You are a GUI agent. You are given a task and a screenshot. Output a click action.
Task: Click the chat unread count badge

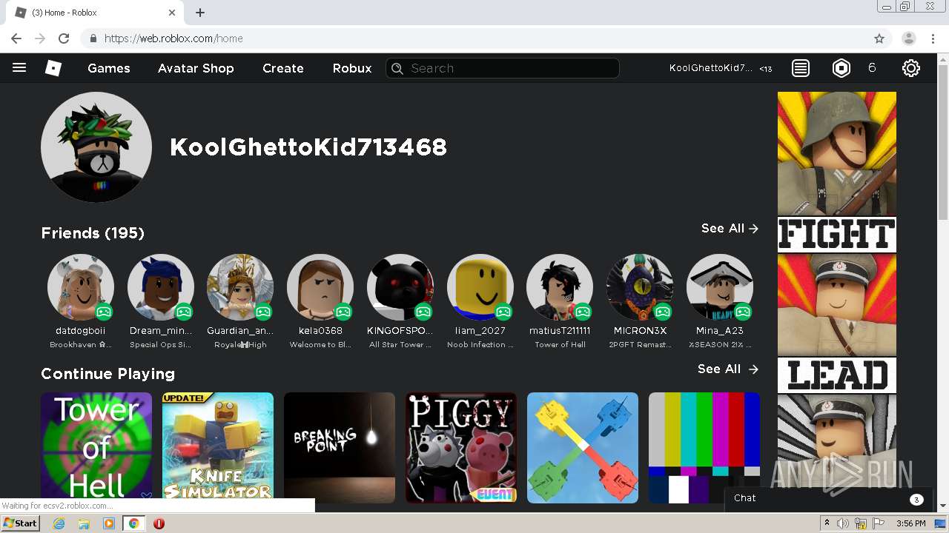pyautogui.click(x=916, y=500)
